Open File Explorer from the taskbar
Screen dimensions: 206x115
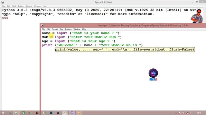[16, 113]
